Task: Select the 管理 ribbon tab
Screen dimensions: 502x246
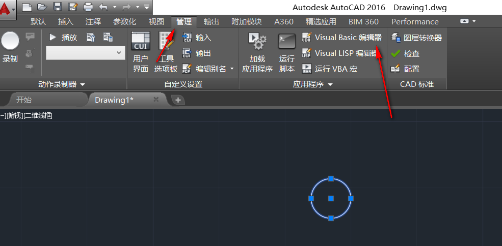Action: point(184,22)
